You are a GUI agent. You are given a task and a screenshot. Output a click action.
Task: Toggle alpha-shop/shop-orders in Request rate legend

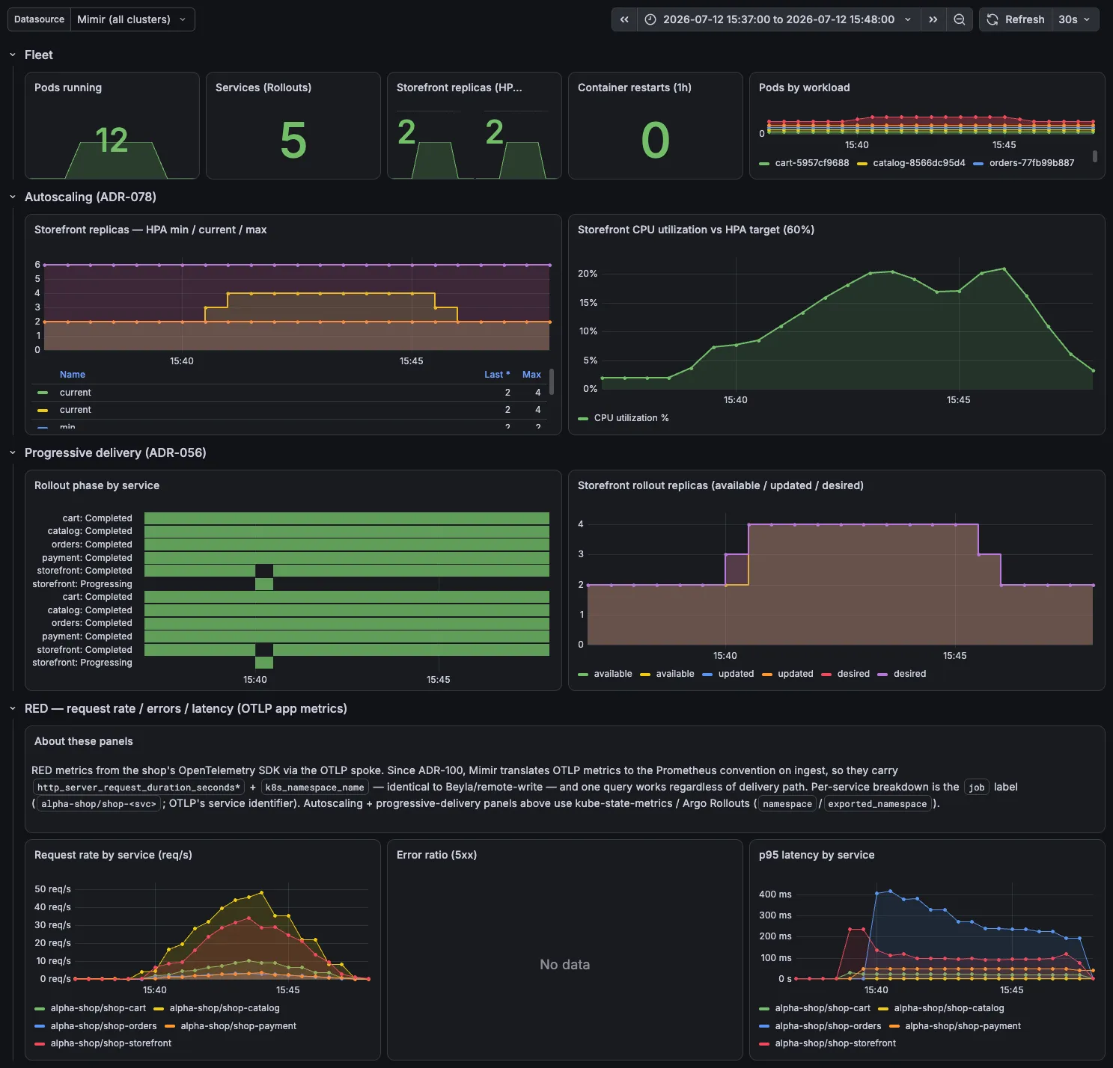tap(103, 1026)
